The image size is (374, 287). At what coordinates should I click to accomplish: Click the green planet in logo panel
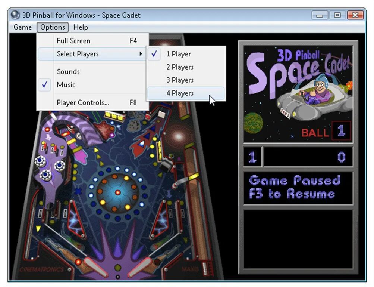pyautogui.click(x=253, y=124)
